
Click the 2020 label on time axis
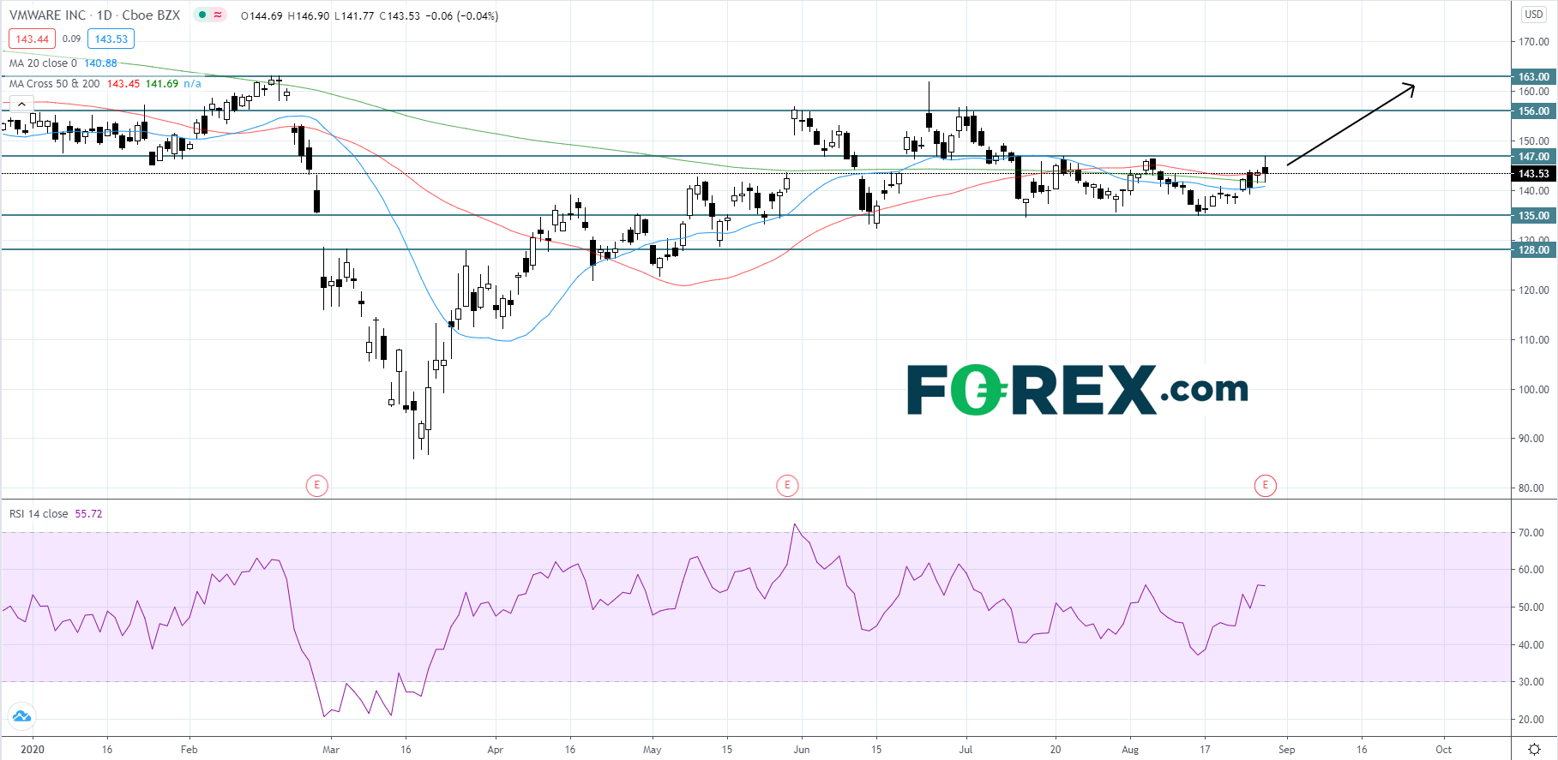click(33, 750)
